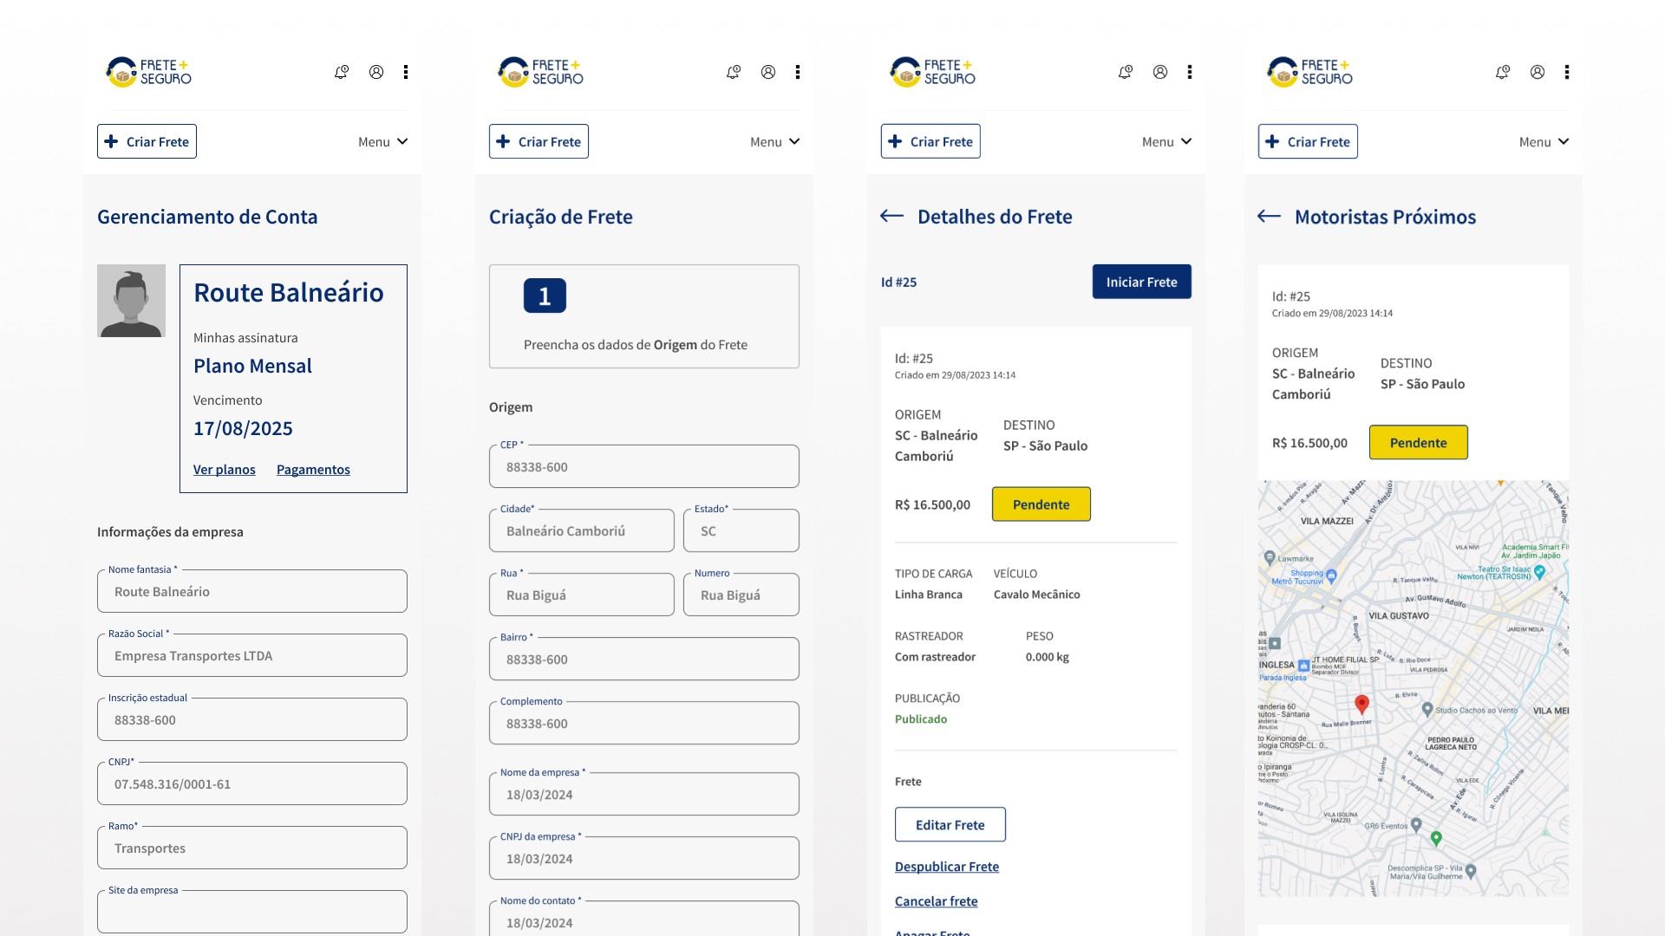
Task: Open the Pagamentos link
Action: 313,470
